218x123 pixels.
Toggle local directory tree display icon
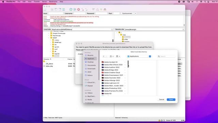point(56,10)
